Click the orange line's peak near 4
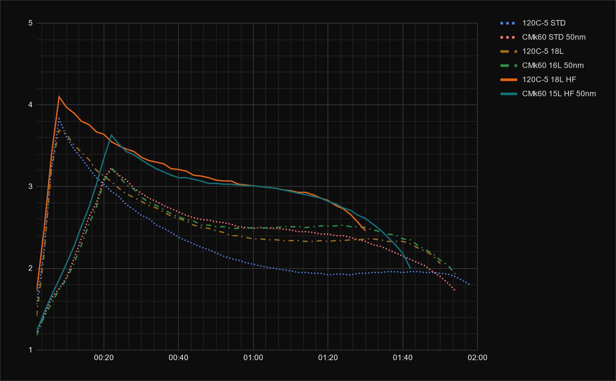Image resolution: width=616 pixels, height=381 pixels. tap(59, 96)
